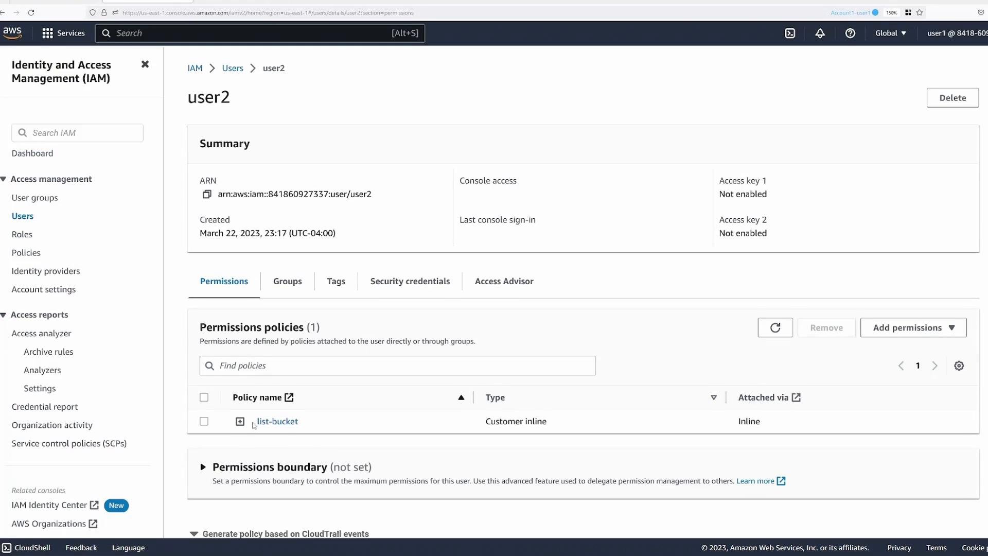Expand the list-bucket policy row
This screenshot has height=556, width=988.
tap(240, 422)
